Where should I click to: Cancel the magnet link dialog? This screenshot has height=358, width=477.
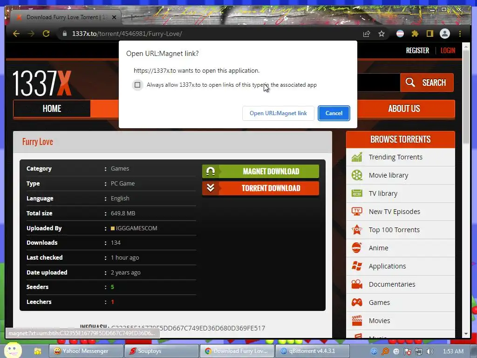point(334,113)
